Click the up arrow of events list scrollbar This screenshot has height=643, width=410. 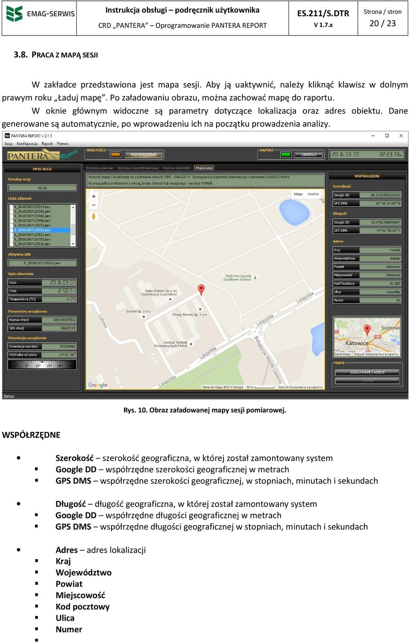click(x=73, y=207)
